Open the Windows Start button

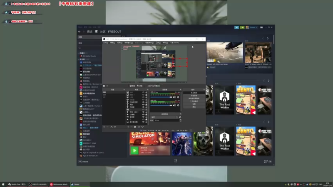pyautogui.click(x=3, y=185)
